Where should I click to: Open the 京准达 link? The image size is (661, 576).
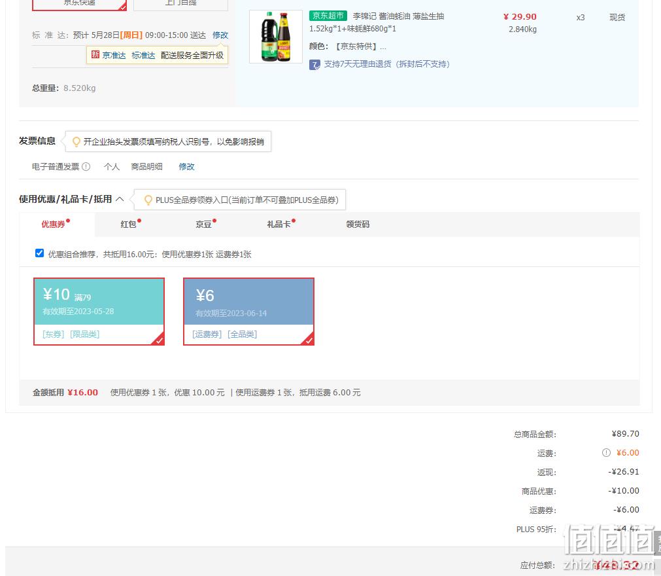point(114,55)
